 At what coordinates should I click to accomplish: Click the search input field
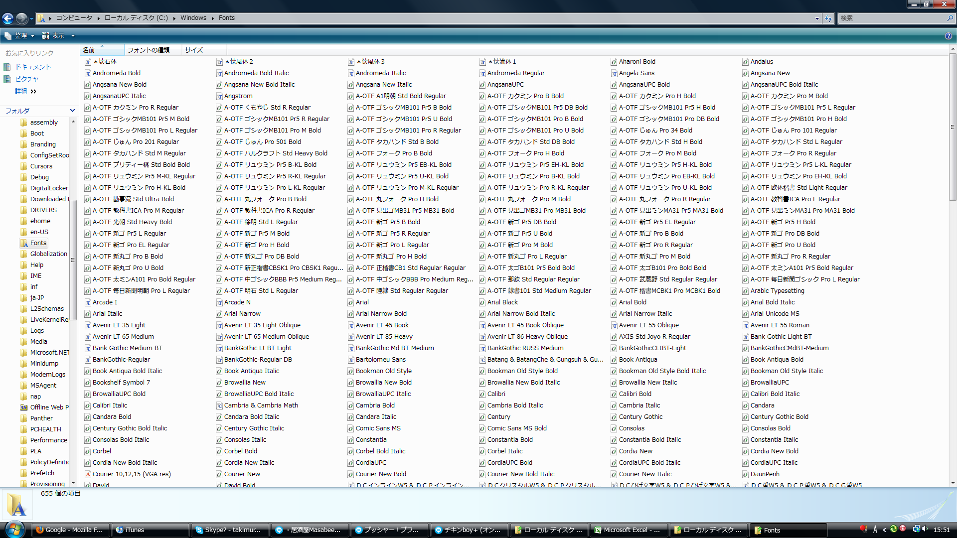coord(891,18)
